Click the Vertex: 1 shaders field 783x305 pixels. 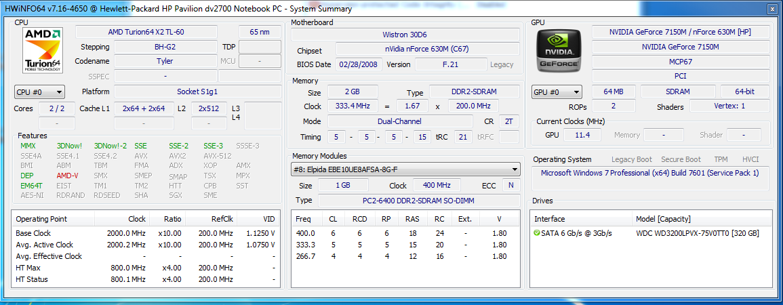click(x=729, y=106)
